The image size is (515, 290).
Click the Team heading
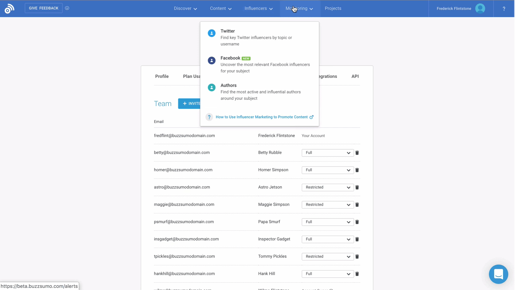tap(163, 103)
